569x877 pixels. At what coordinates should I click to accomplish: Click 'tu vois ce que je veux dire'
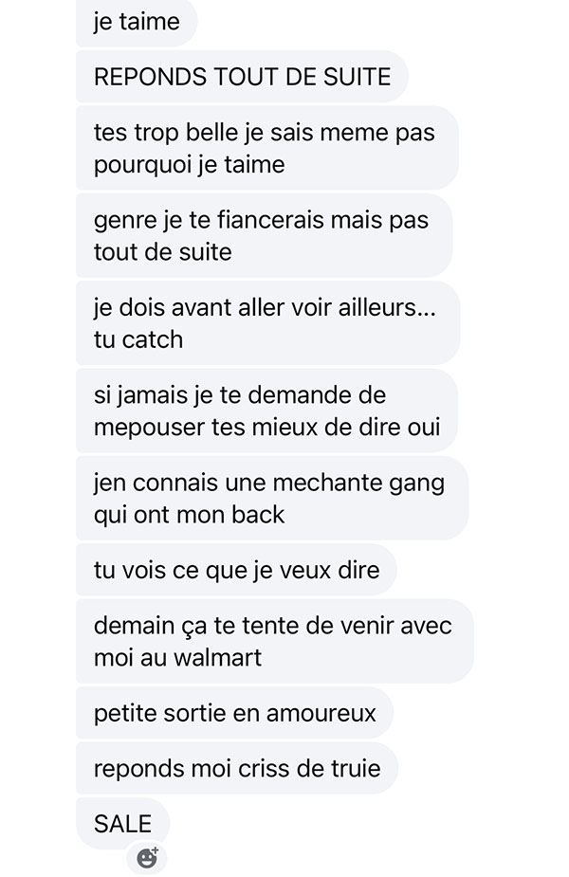(236, 570)
